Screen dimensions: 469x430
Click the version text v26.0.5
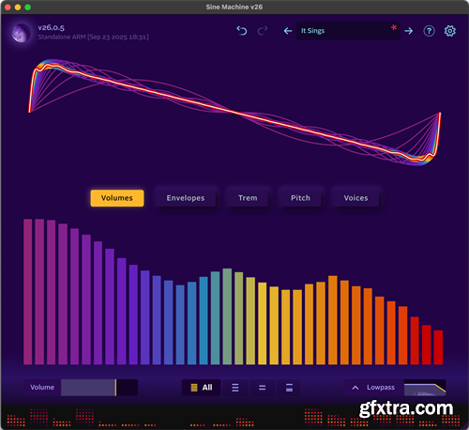coord(51,27)
